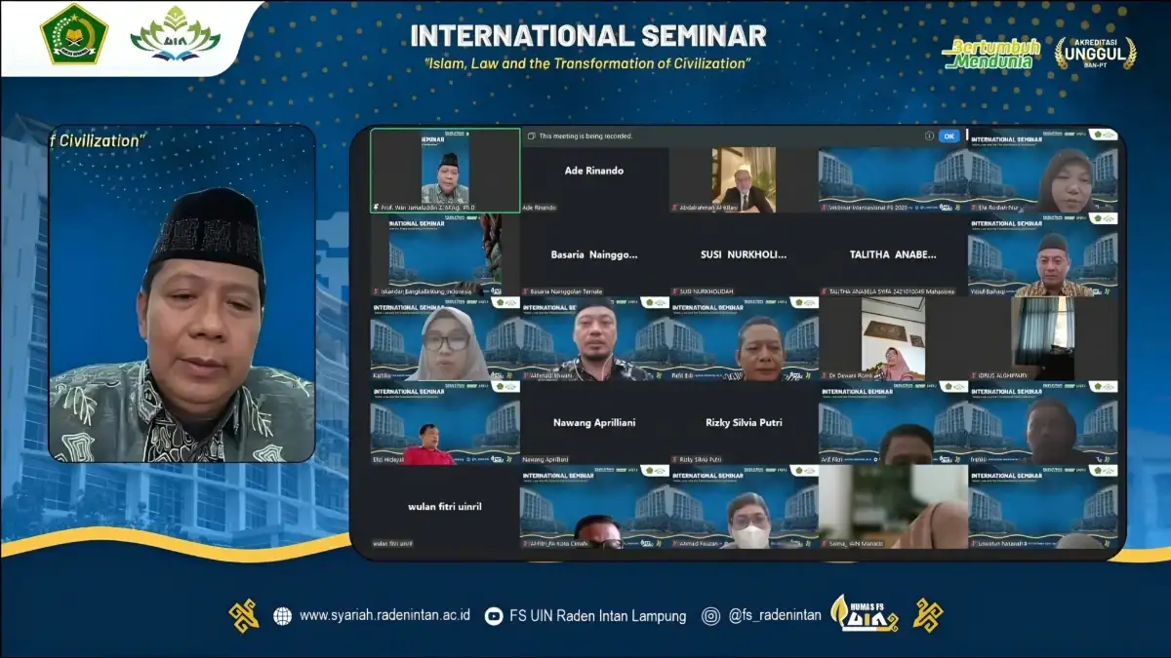Viewport: 1171px width, 658px height.
Task: Click the info icon beside the OK button
Action: pyautogui.click(x=929, y=136)
